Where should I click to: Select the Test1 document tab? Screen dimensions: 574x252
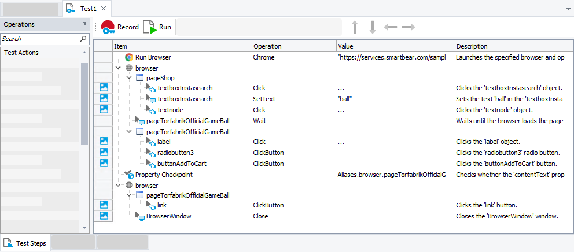(x=88, y=9)
